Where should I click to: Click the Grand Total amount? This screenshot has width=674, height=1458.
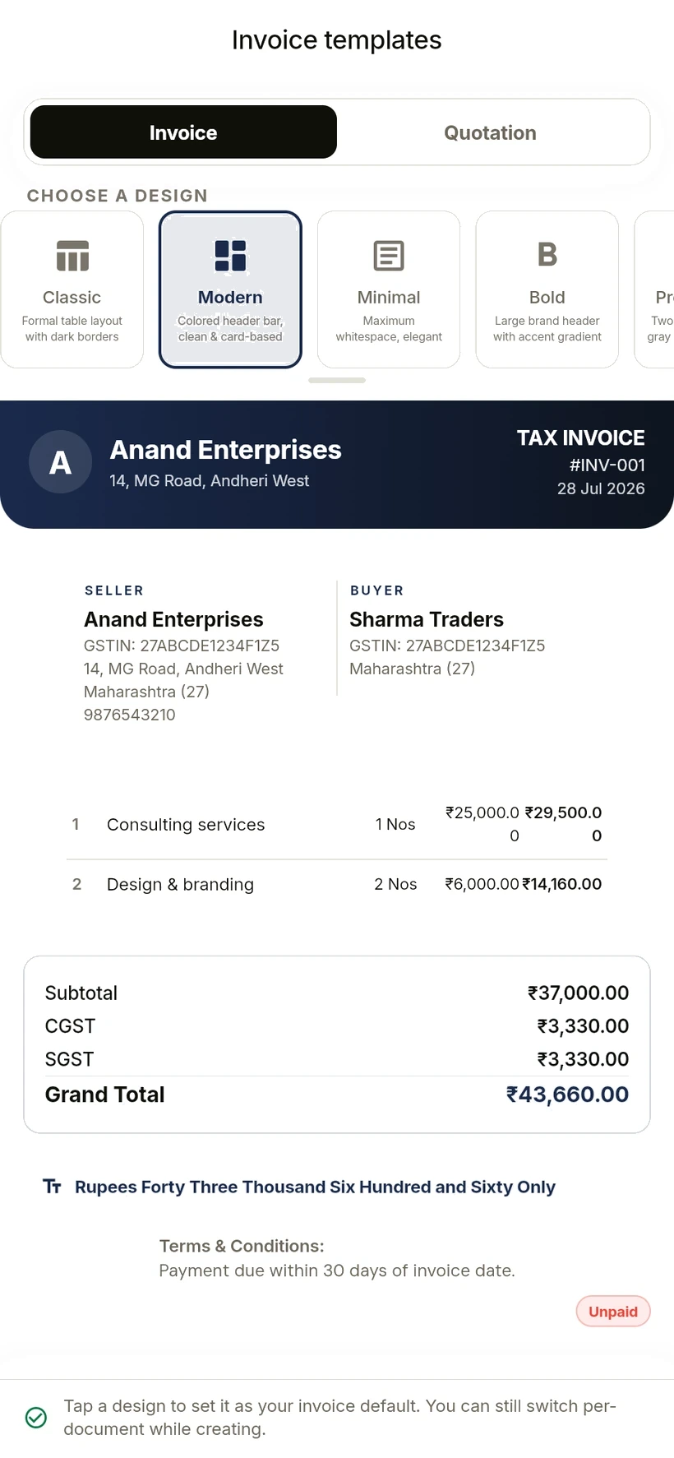coord(567,1095)
